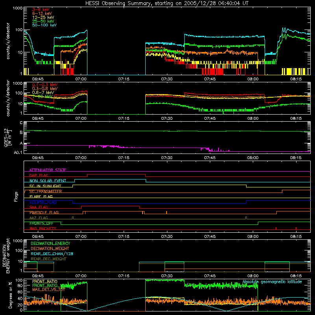
Task: Click the 'SC_TRANSMITTER' flag label
Action: (x=45, y=191)
